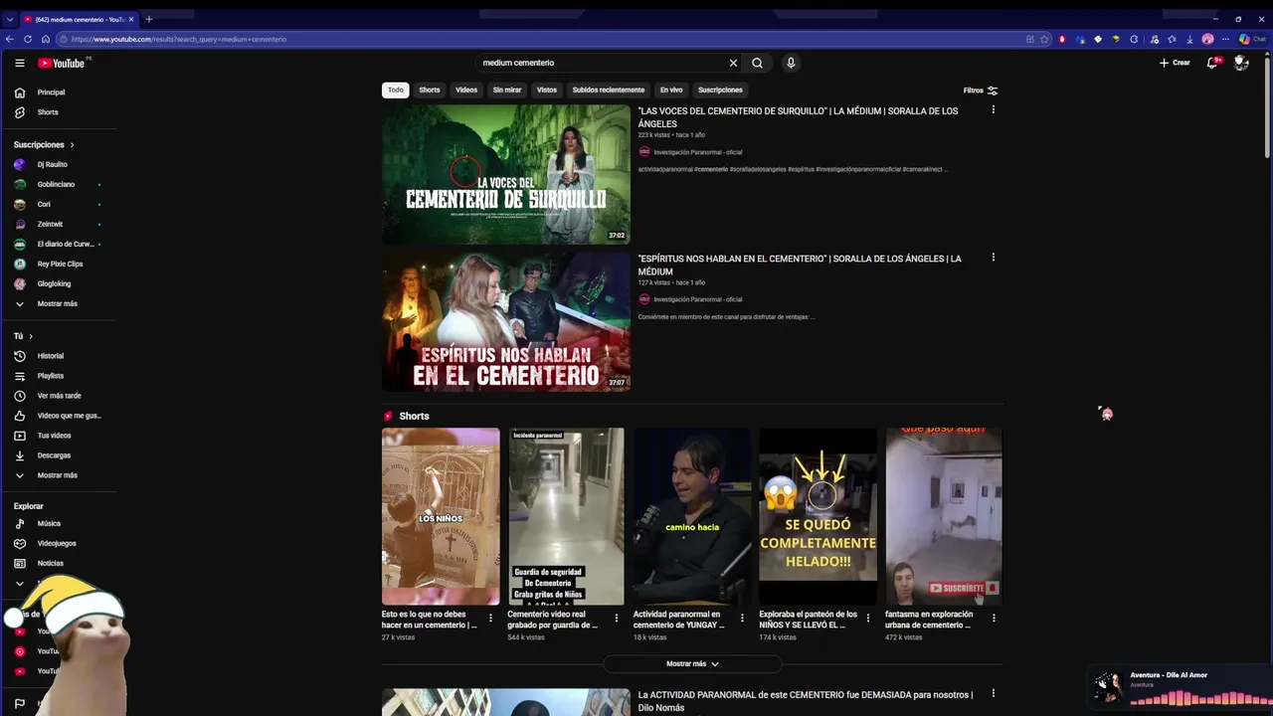
Task: Select the Sin mirar filter chip
Action: tap(507, 89)
